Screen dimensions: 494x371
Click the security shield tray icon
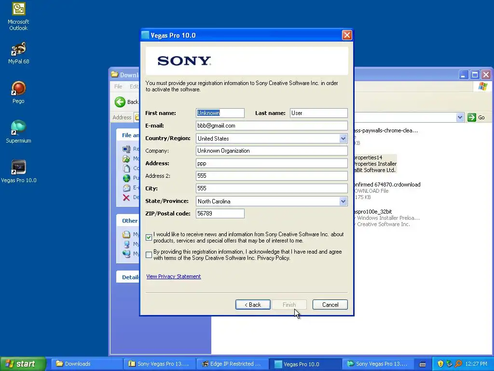tap(440, 364)
